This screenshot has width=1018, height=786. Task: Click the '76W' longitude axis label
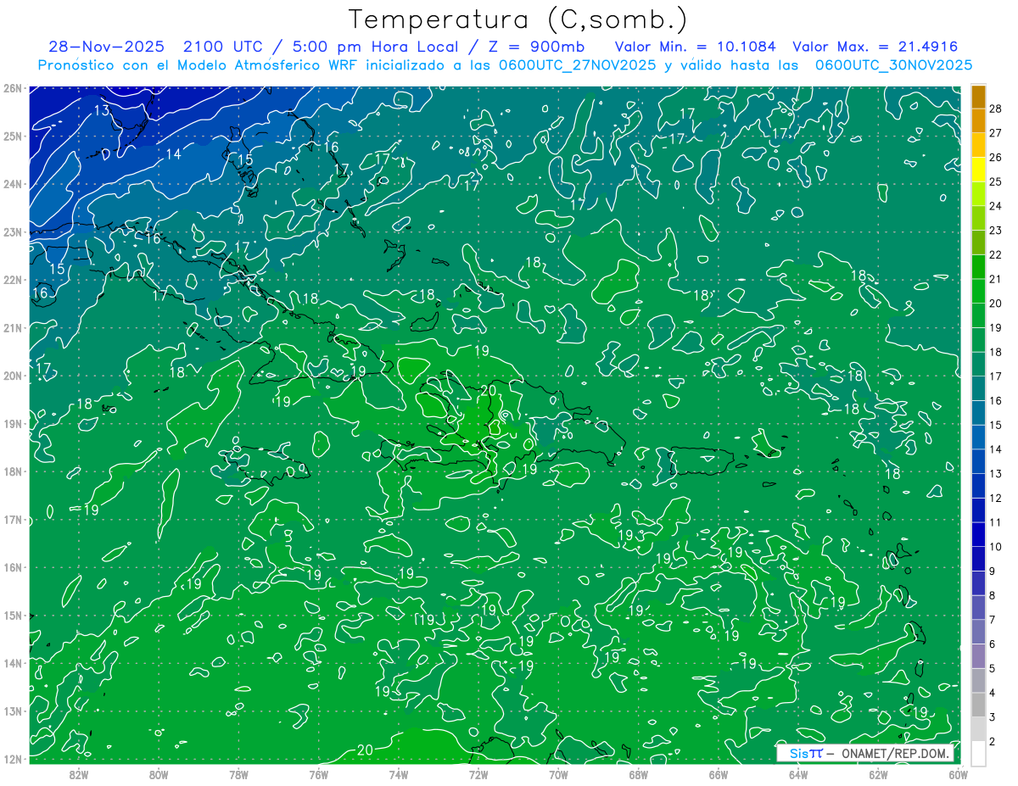click(x=319, y=774)
